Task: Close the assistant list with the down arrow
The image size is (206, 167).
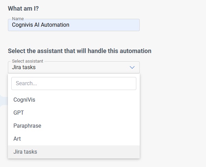Action: tap(132, 67)
